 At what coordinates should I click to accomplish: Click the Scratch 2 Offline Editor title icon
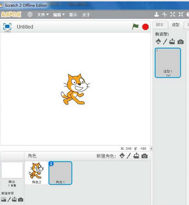click(x=1, y=6)
